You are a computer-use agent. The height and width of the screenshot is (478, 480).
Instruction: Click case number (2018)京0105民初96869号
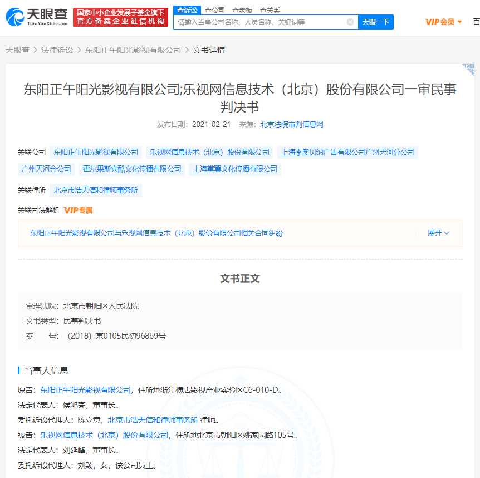pyautogui.click(x=116, y=336)
